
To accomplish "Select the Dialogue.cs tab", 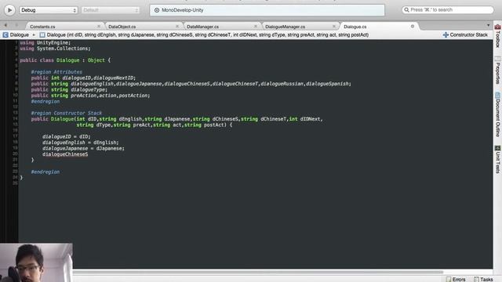I will coord(355,27).
